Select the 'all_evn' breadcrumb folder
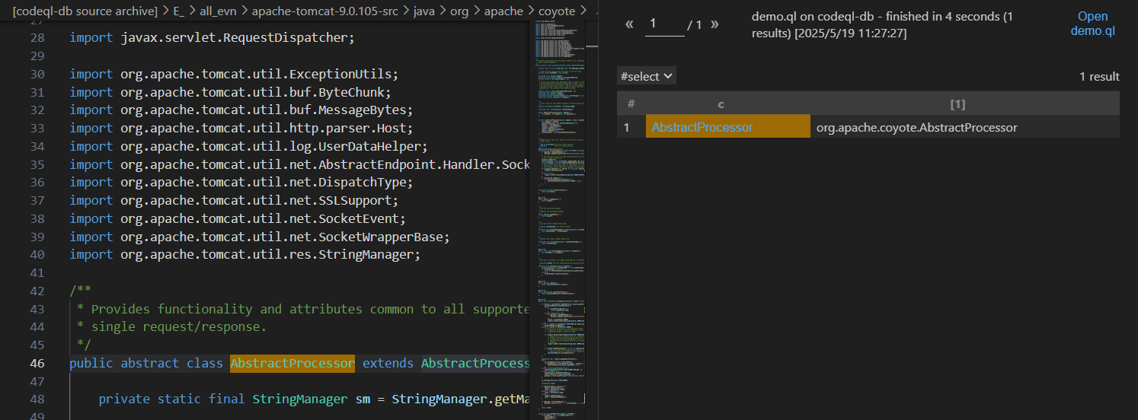1138x420 pixels. point(218,11)
